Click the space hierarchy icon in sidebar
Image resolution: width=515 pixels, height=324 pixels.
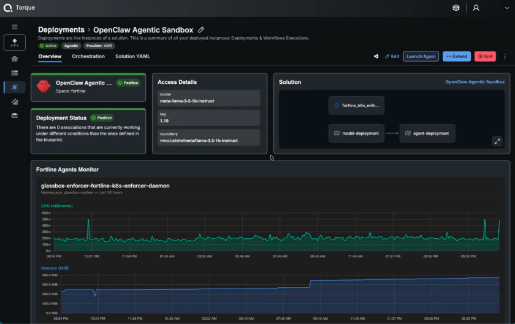[15, 43]
